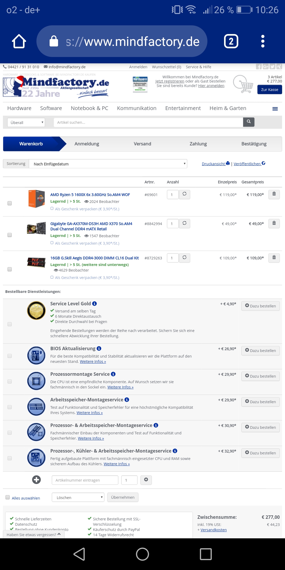Open the Überall search scope dropdown
Viewport: 285px width, 570px height.
point(26,122)
